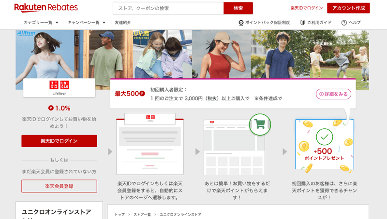Open the 友達紹介 menu item
The width and height of the screenshot is (387, 219).
point(123,22)
